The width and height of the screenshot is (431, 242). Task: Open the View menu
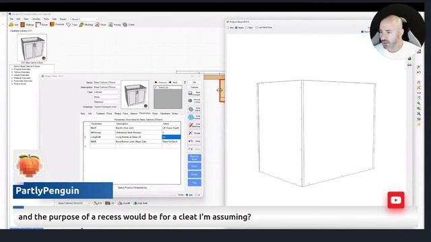[26, 19]
